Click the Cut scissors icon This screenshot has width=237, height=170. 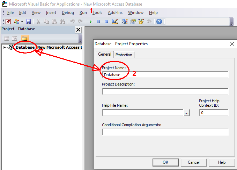tap(38, 22)
